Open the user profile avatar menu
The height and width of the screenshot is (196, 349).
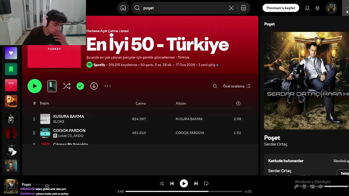[x=331, y=8]
